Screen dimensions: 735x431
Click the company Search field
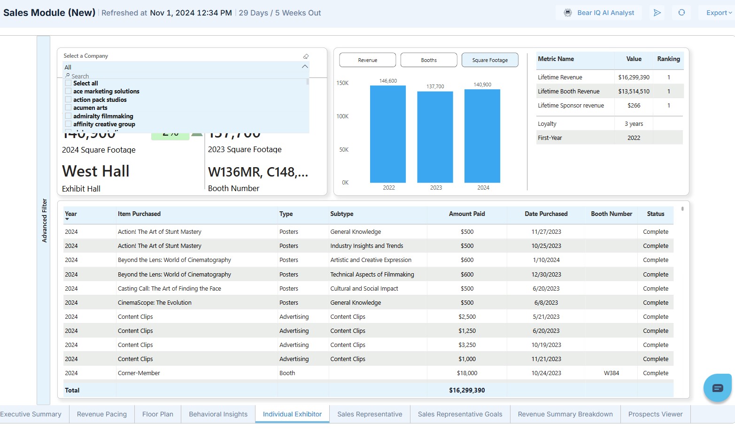click(186, 76)
